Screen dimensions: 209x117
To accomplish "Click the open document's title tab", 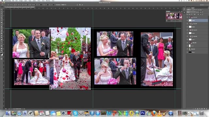I will click(x=20, y=7).
